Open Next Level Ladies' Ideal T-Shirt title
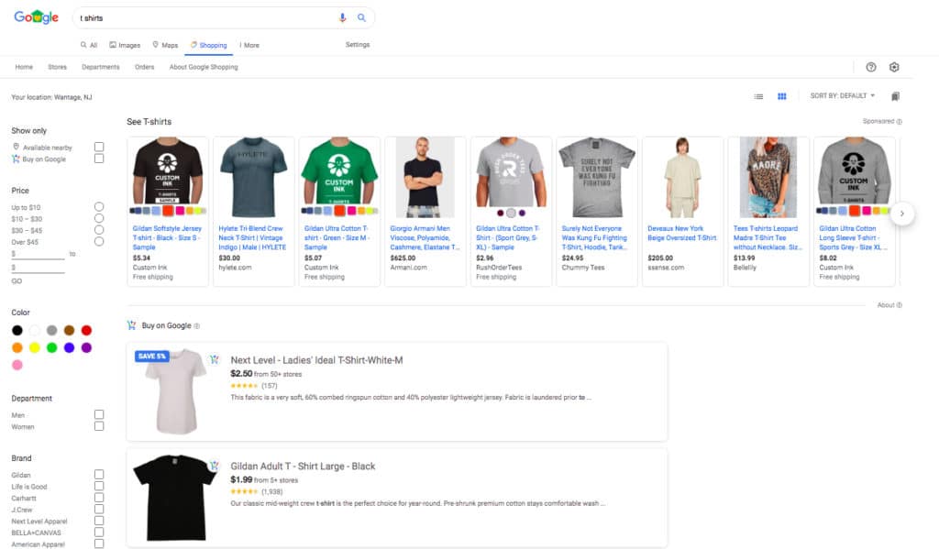The image size is (939, 549). (x=316, y=360)
